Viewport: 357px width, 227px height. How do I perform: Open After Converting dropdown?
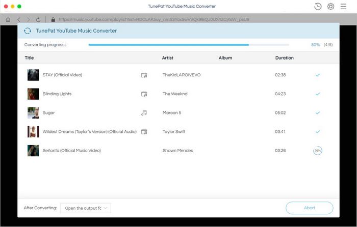[86, 208]
